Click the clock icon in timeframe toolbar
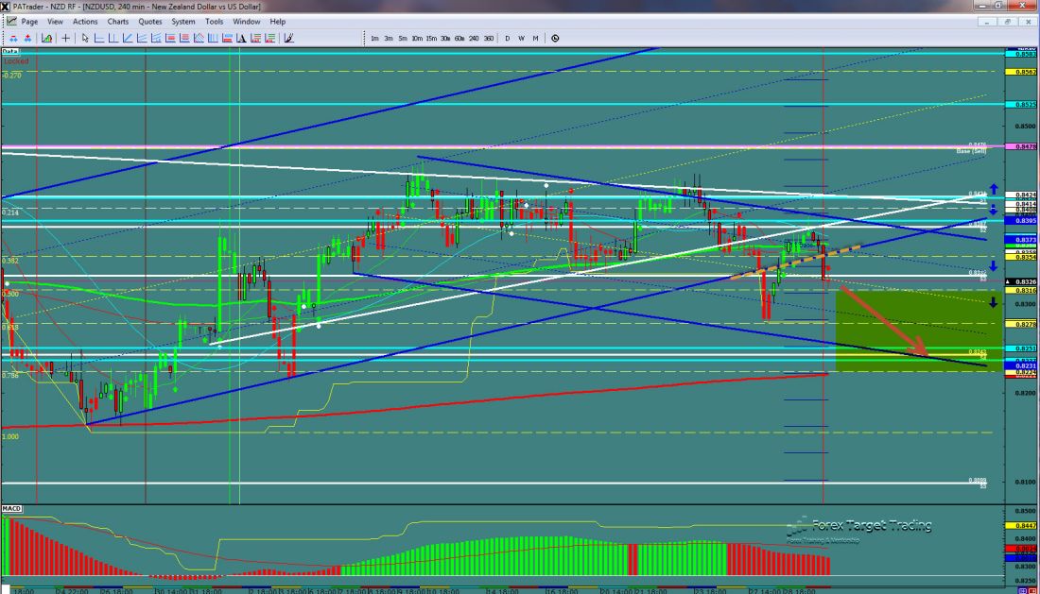 555,39
